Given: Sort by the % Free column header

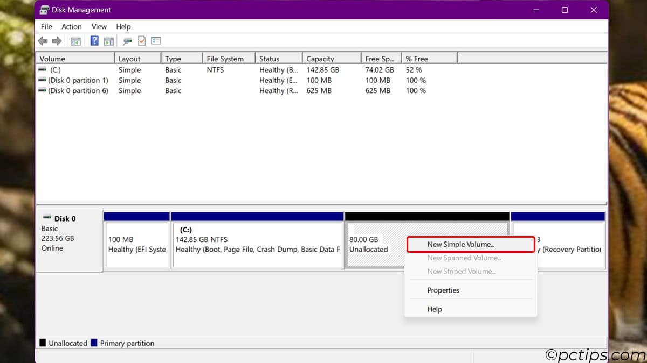Looking at the screenshot, I should pyautogui.click(x=429, y=59).
